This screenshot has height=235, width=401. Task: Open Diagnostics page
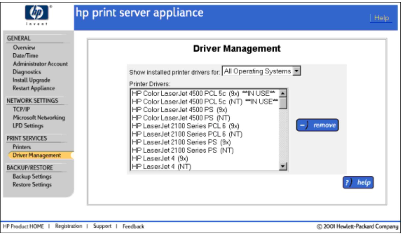pos(27,72)
